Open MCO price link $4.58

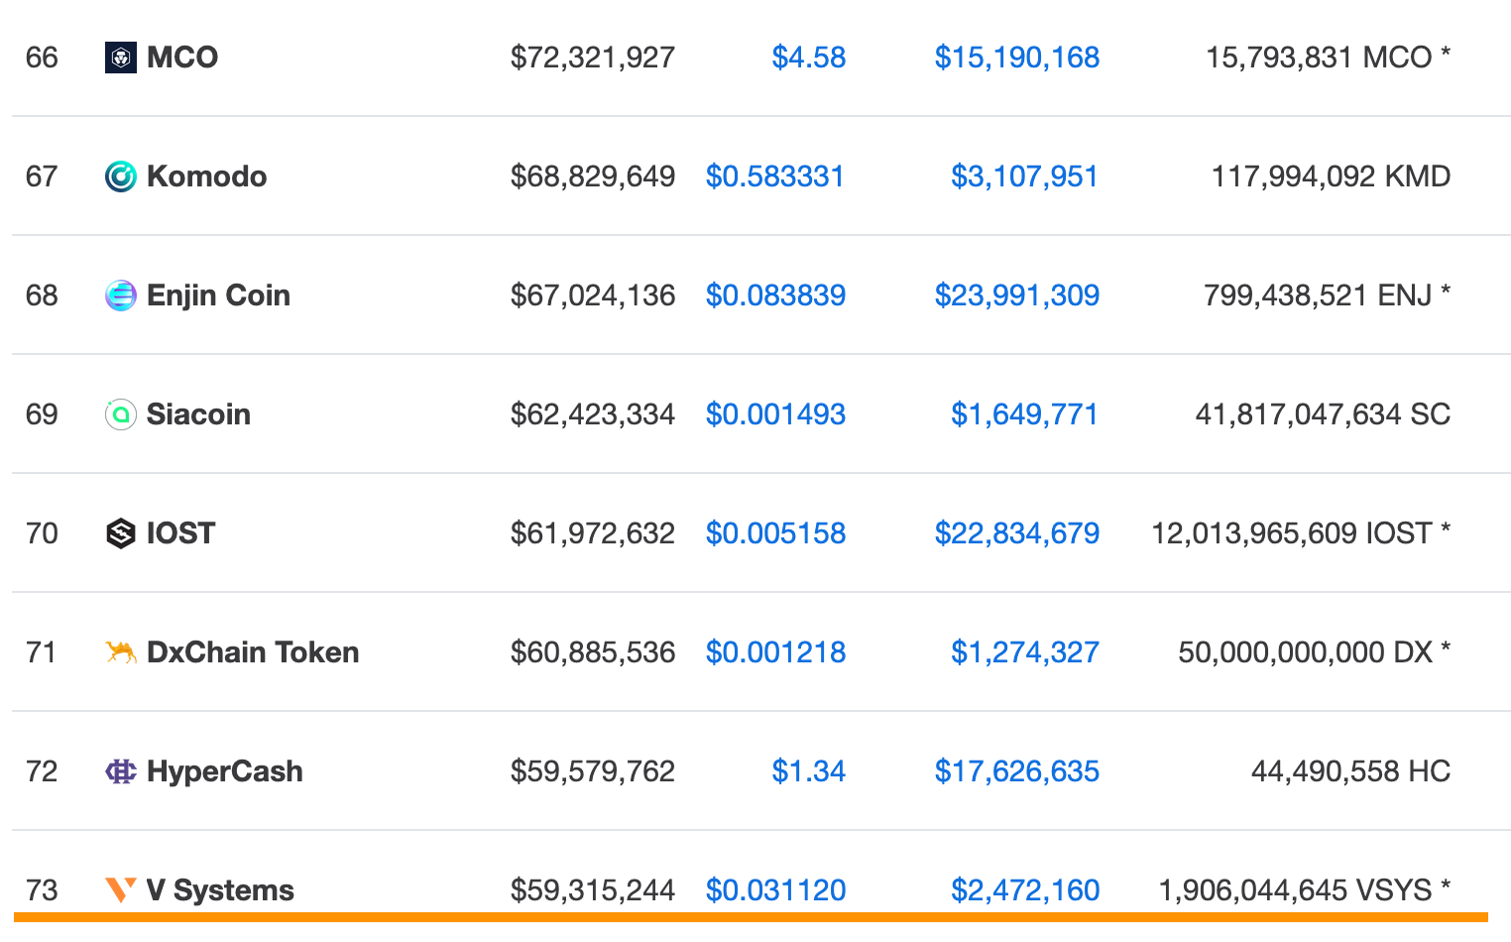(809, 58)
